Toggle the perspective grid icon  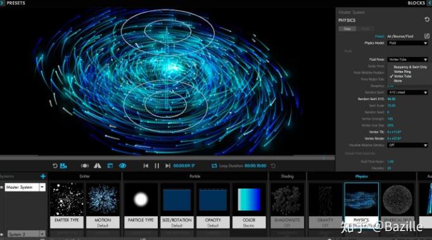pos(98,166)
